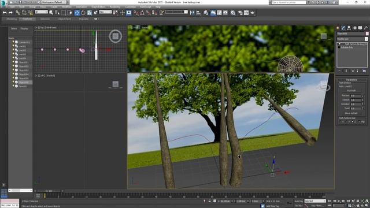Image resolution: width=370 pixels, height=208 pixels.
Task: Click the Undo arrow in main toolbar
Action: (x=5, y=13)
